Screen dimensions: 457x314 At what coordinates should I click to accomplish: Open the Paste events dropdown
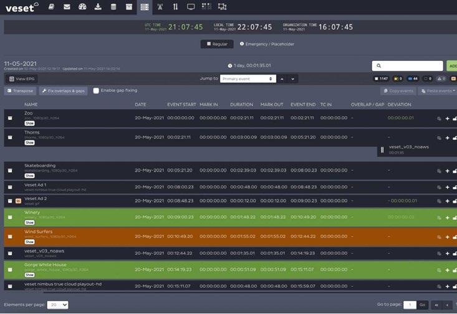pos(438,91)
